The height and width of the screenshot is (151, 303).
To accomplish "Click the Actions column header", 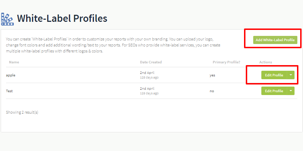I will [266, 62].
